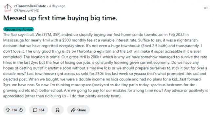Screen dimensions: 213x119
Task: Click the Share button label
Action: tap(82, 110)
